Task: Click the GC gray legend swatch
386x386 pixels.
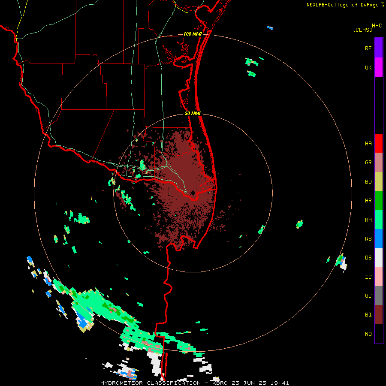Action: coord(379,296)
